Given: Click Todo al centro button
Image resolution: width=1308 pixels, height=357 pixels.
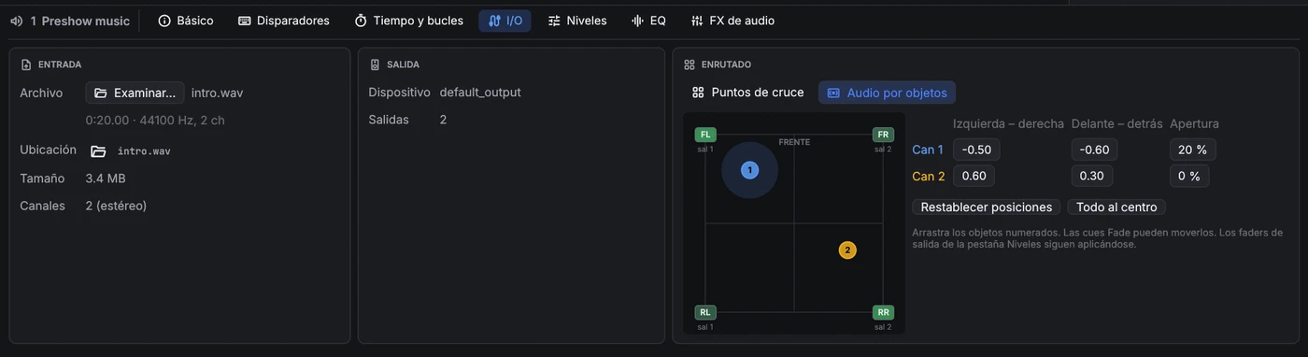Looking at the screenshot, I should (x=1116, y=207).
